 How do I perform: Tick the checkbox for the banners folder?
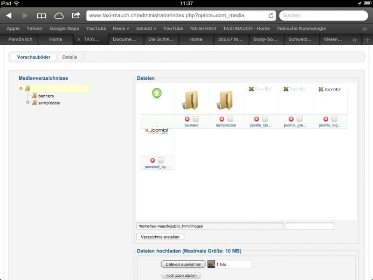[195, 119]
